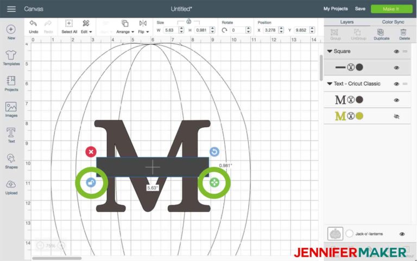Image resolution: width=417 pixels, height=261 pixels.
Task: Adjust the height stepper arrows
Action: click(x=212, y=30)
